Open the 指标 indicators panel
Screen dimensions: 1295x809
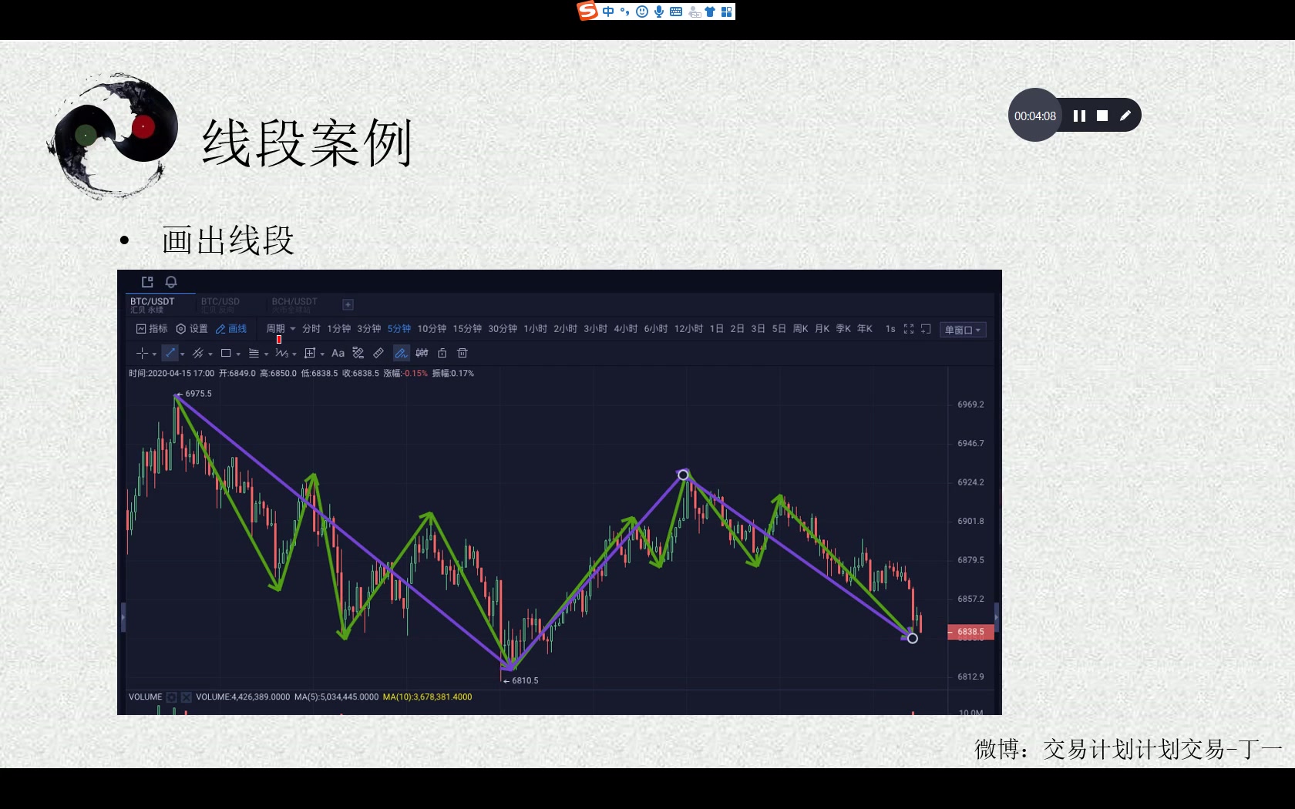[152, 329]
